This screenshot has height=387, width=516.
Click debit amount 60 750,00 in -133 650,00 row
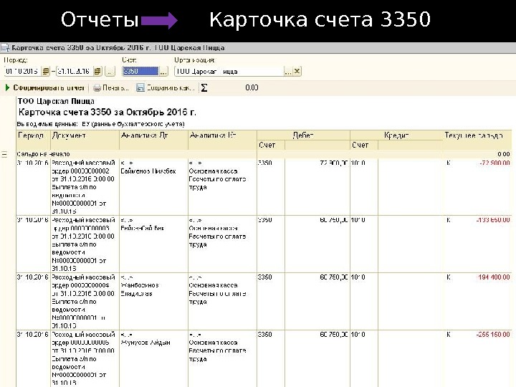coord(333,220)
